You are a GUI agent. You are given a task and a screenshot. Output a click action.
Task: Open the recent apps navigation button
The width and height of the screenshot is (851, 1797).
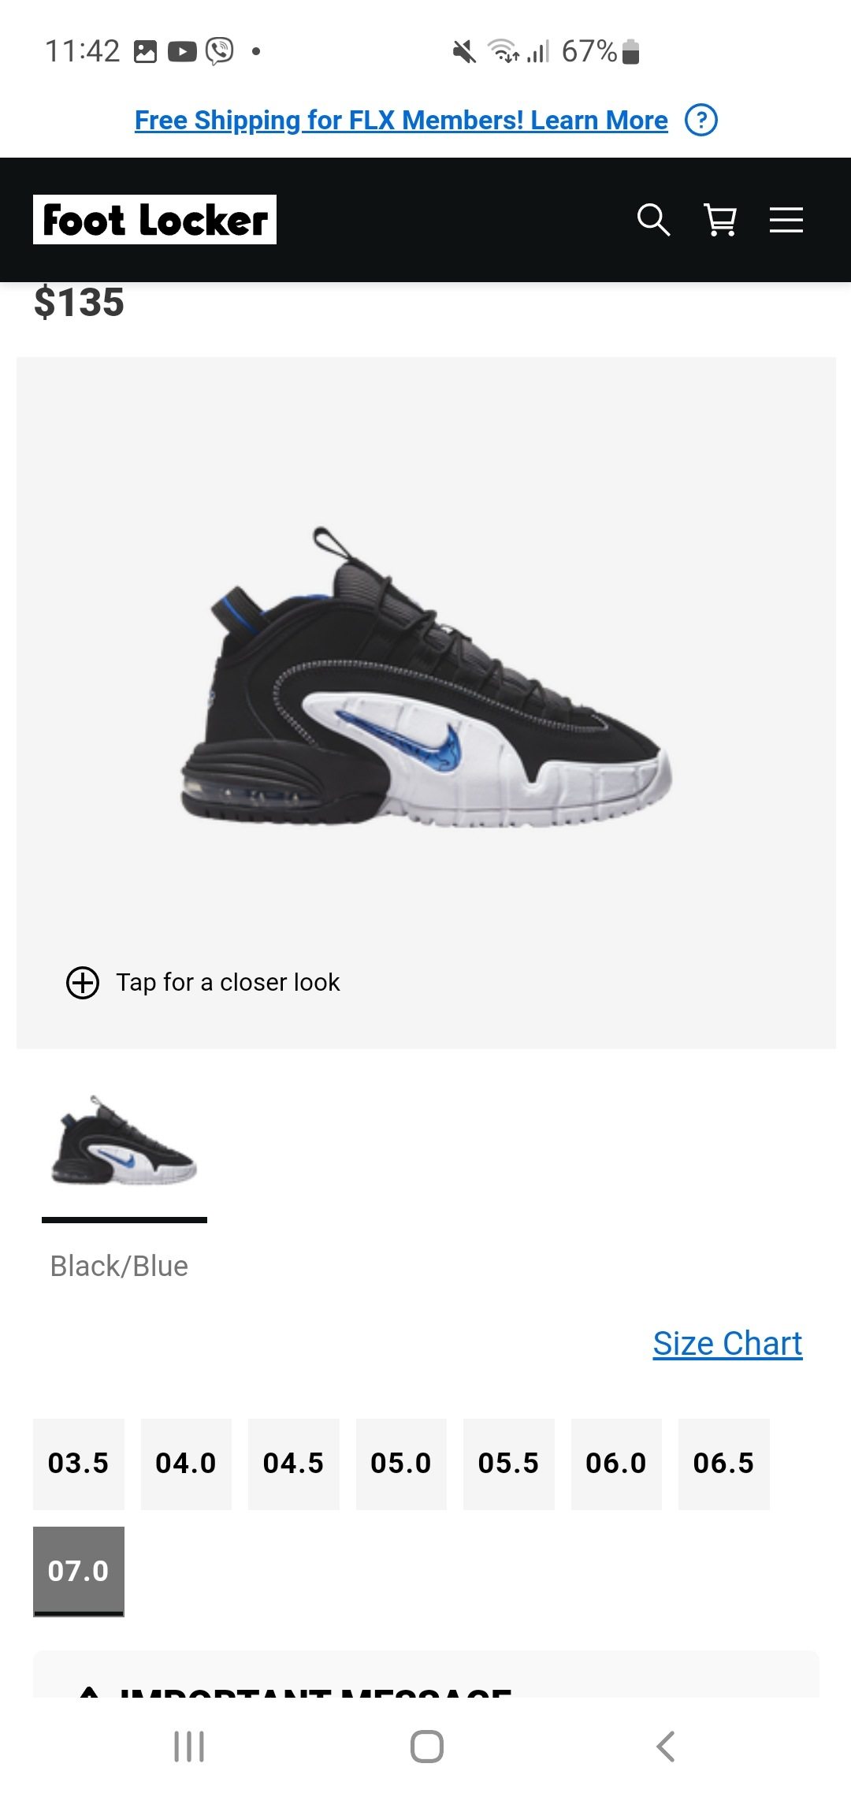pos(189,1747)
